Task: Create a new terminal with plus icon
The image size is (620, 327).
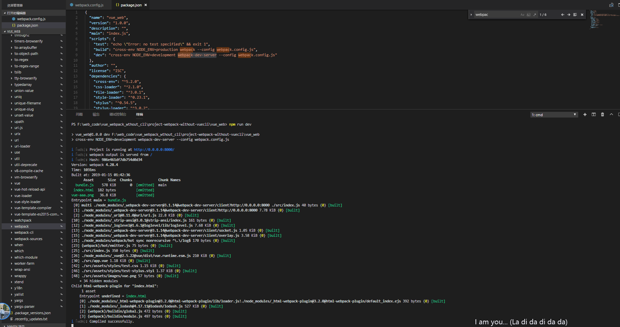Action: pos(585,115)
